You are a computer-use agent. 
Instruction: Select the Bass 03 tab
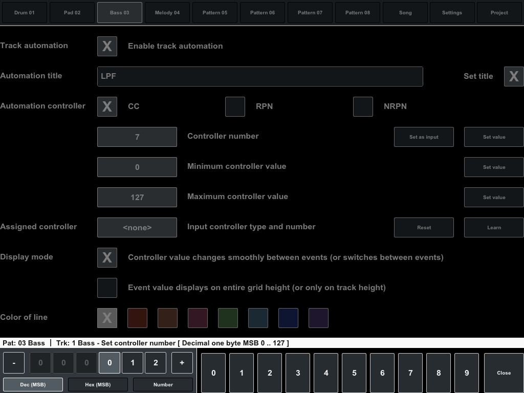point(120,13)
